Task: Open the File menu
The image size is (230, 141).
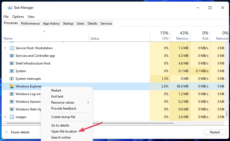Action: [6, 17]
